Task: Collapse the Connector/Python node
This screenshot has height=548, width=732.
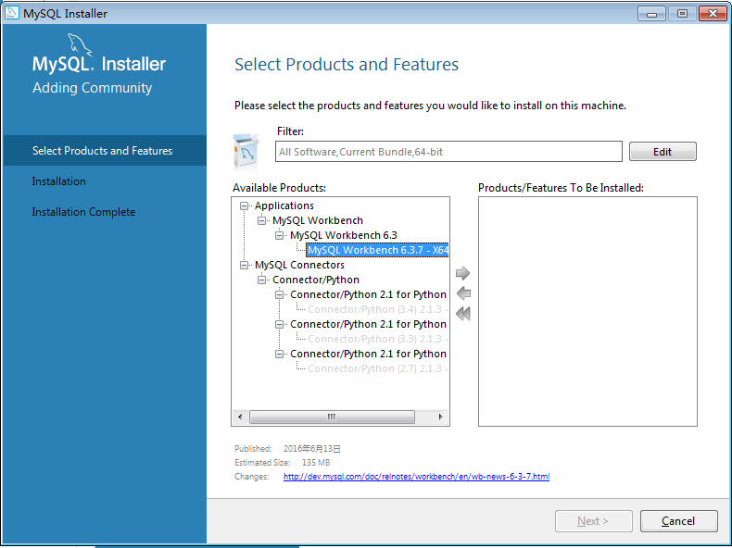Action: [261, 280]
